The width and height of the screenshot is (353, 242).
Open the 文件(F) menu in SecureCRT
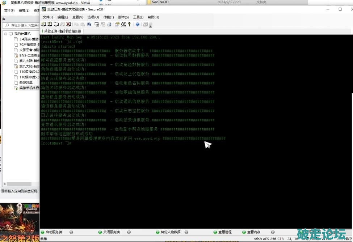[48, 17]
